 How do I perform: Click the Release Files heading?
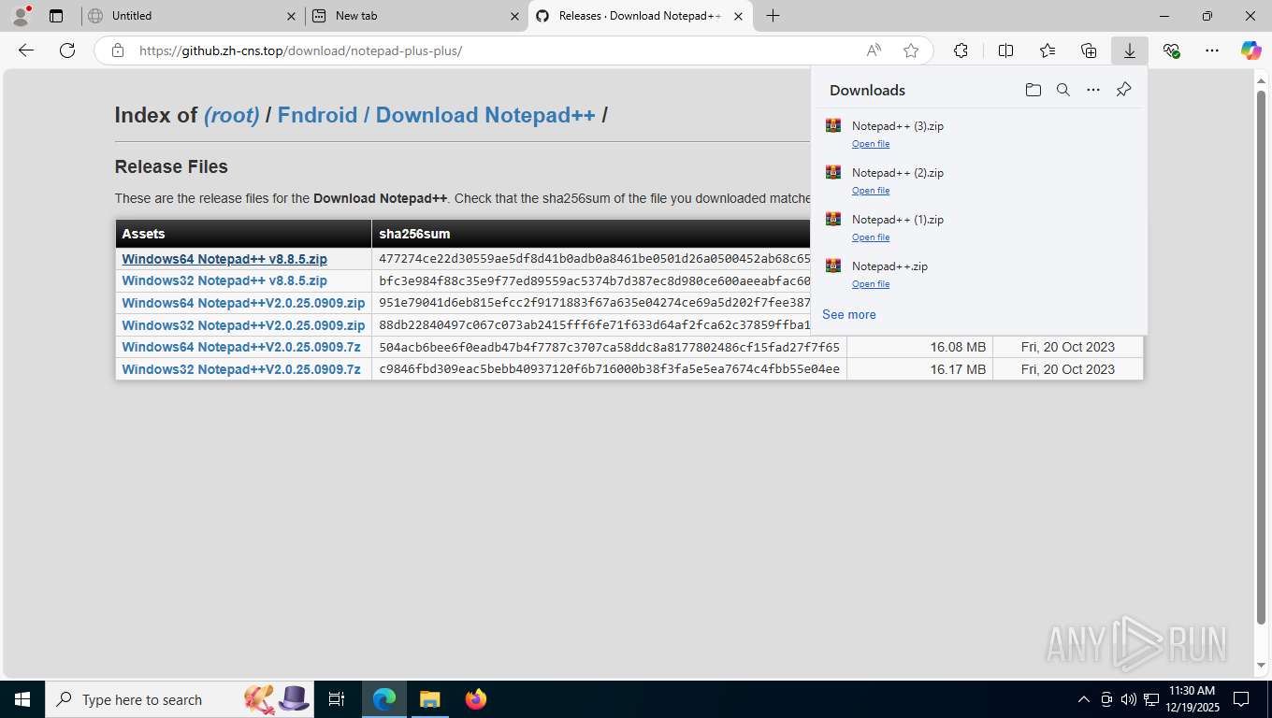click(x=171, y=166)
